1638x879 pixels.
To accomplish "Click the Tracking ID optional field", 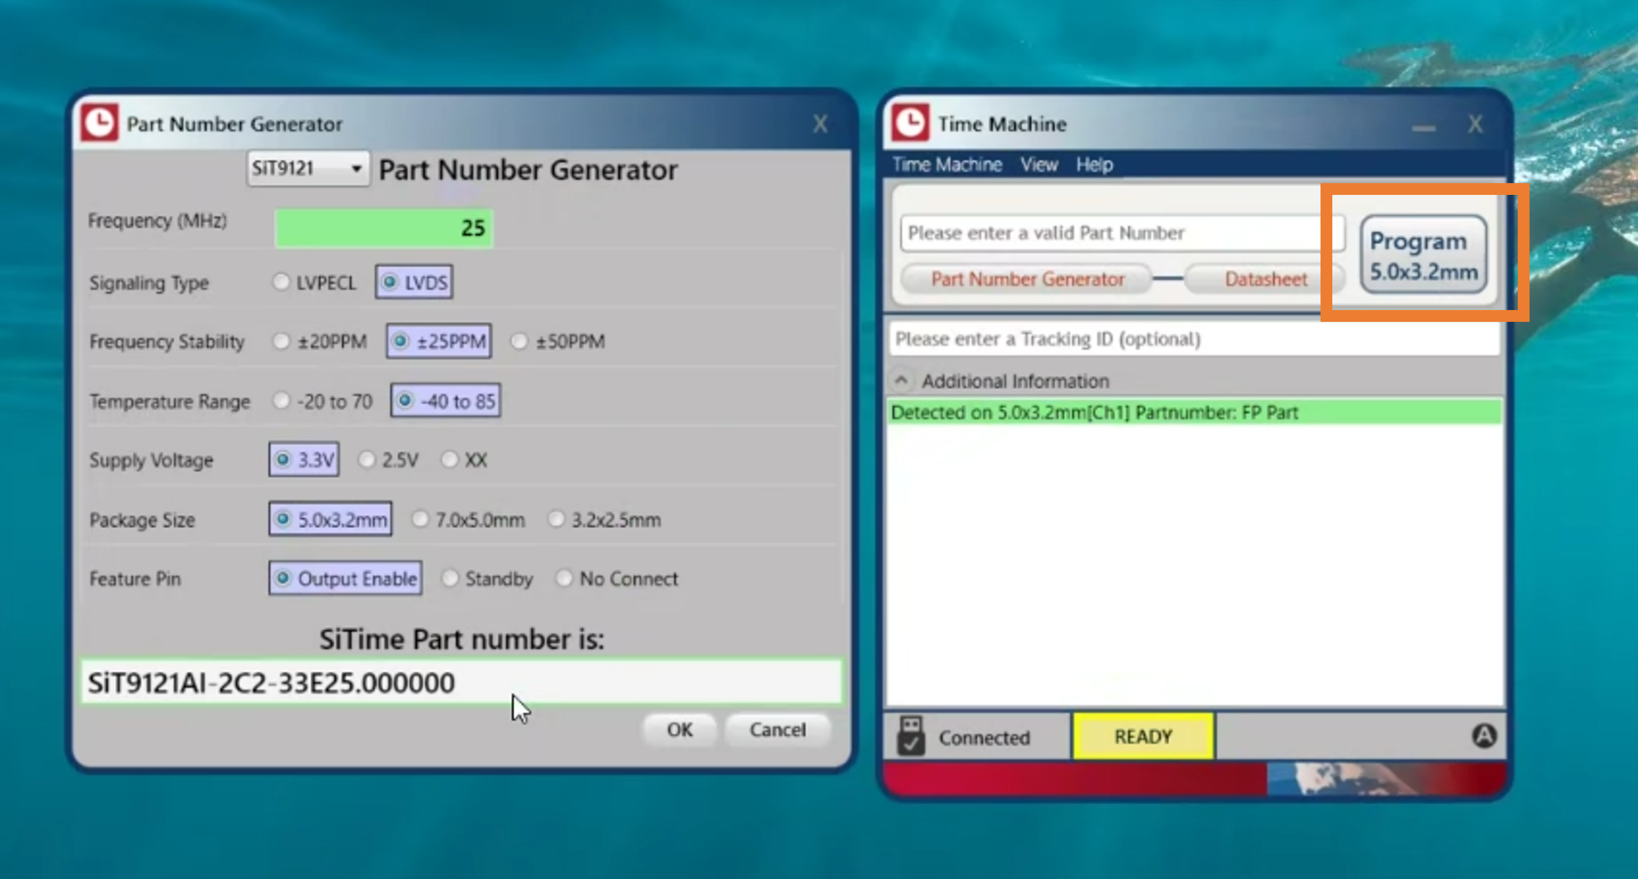I will [x=1194, y=339].
